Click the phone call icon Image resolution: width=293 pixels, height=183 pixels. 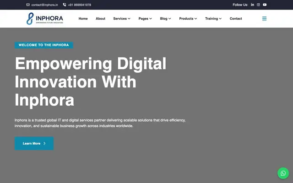click(x=65, y=5)
